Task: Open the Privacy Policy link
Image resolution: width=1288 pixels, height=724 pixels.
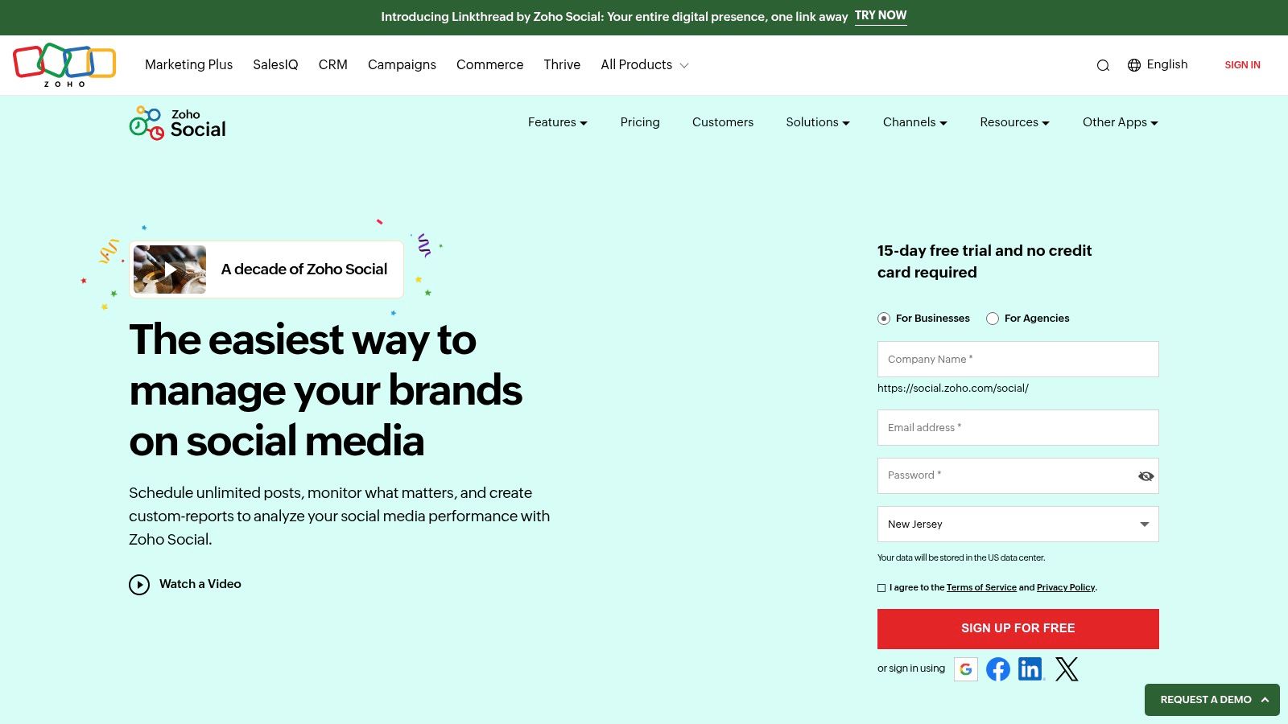Action: coord(1066,588)
